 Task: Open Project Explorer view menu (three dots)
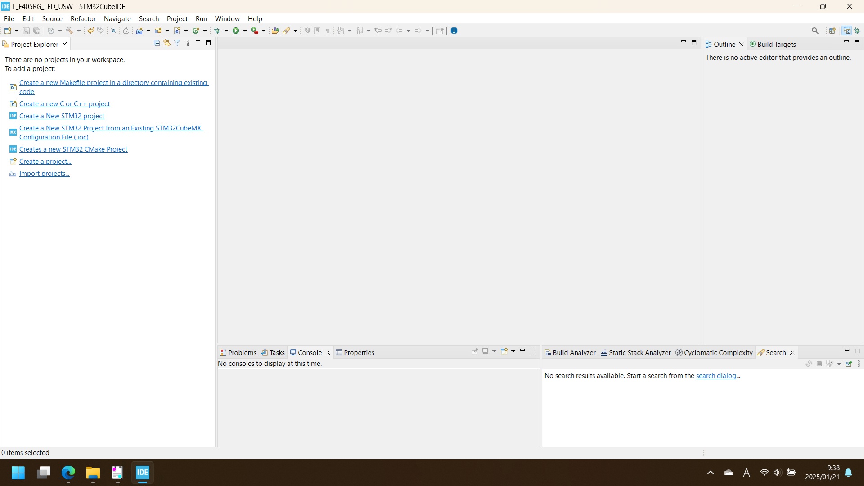pos(188,43)
